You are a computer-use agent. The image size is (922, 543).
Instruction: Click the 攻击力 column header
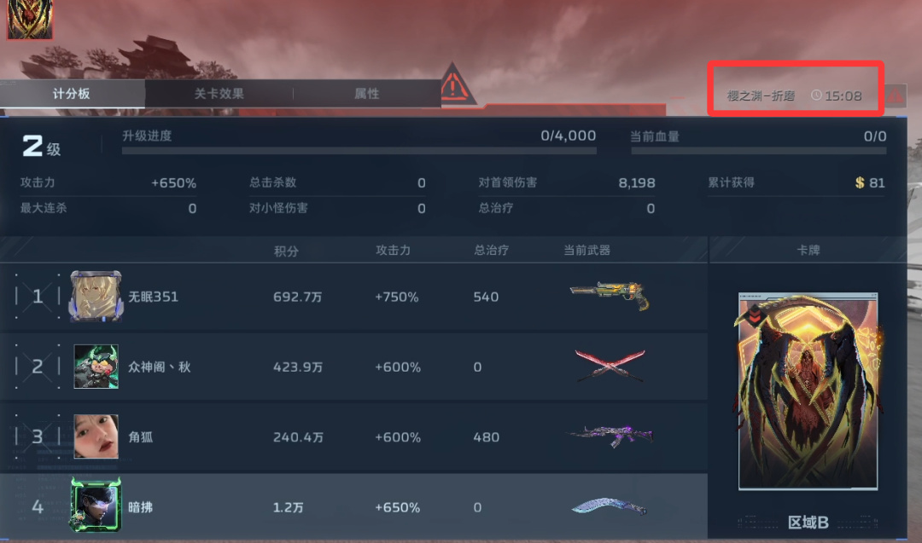tap(394, 251)
